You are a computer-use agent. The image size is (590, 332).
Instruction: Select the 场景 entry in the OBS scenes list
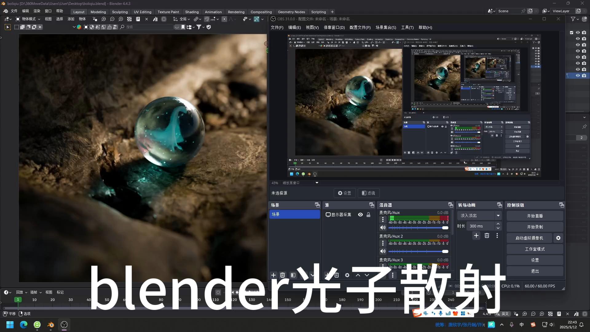tap(295, 214)
